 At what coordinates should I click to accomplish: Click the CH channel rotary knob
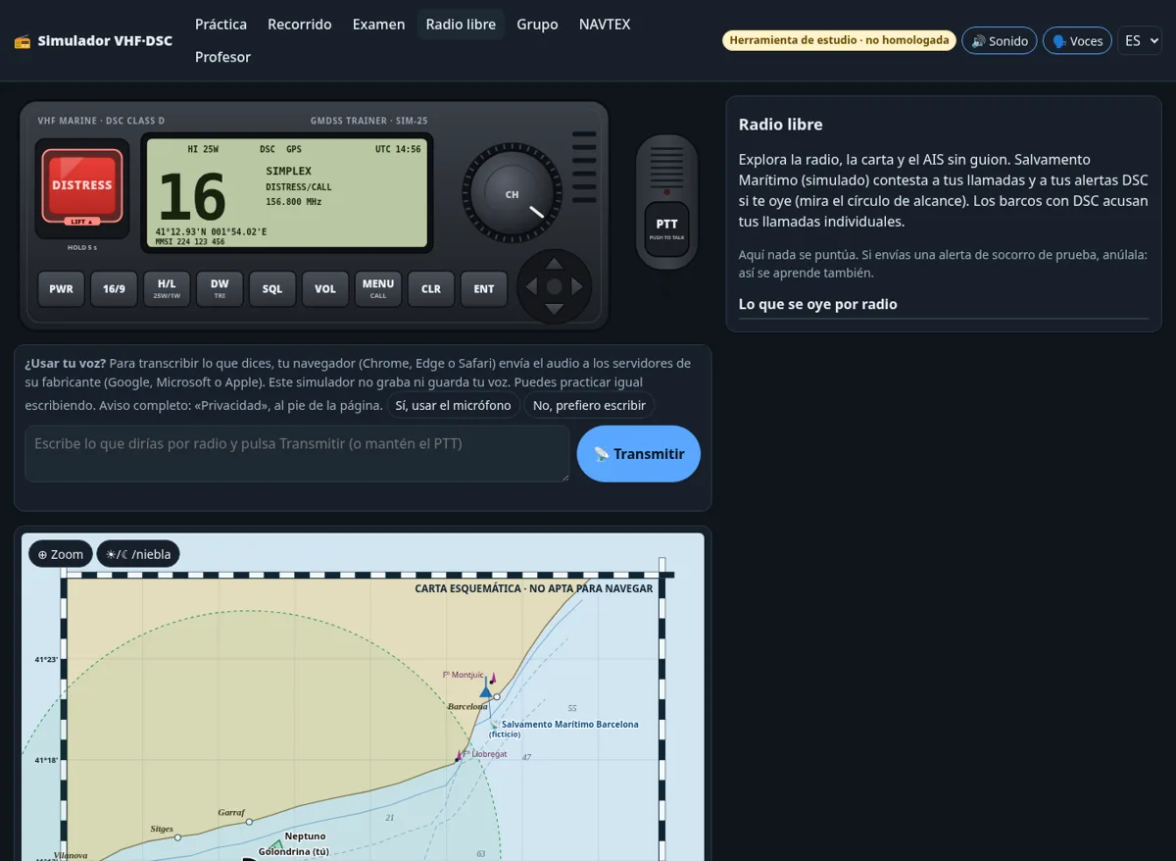click(x=512, y=194)
